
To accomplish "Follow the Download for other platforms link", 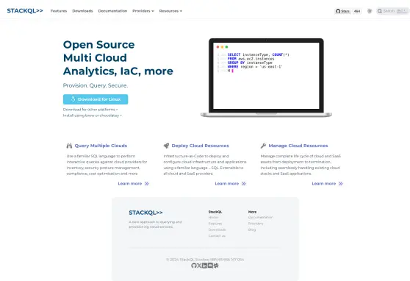I will click(90, 110).
